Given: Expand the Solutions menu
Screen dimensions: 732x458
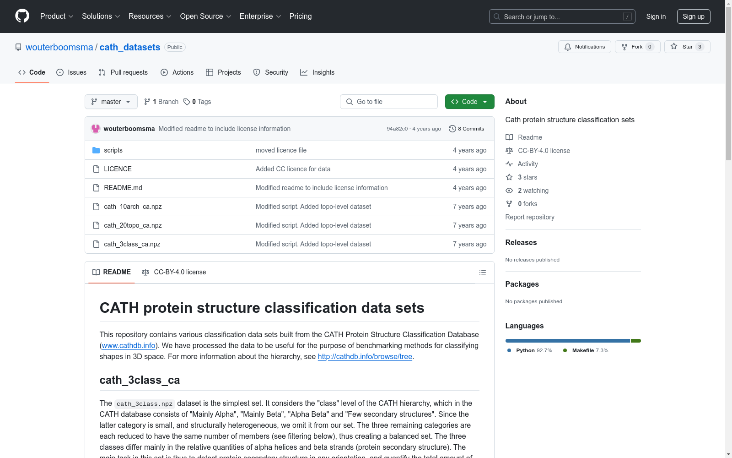Looking at the screenshot, I should pyautogui.click(x=101, y=16).
